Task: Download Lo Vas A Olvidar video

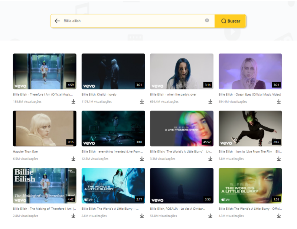Action: coord(210,216)
